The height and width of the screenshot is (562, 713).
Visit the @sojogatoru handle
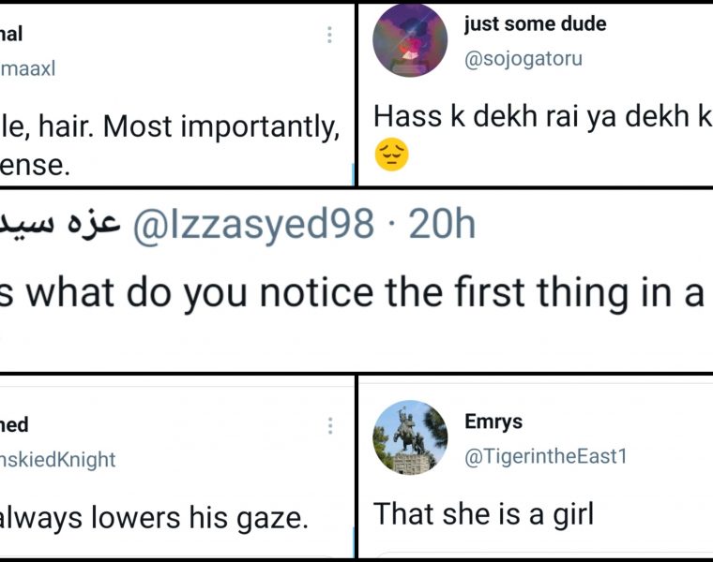pos(523,58)
